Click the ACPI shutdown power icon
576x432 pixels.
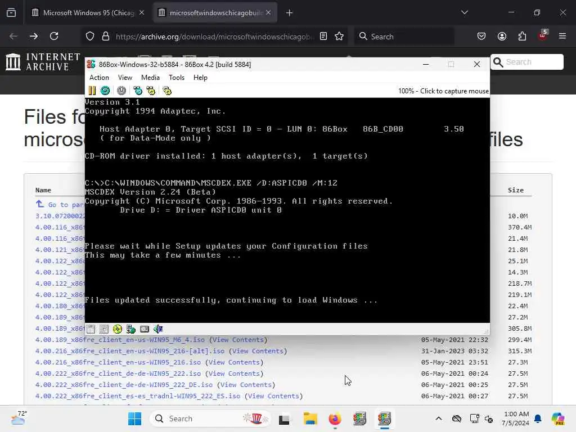[121, 91]
